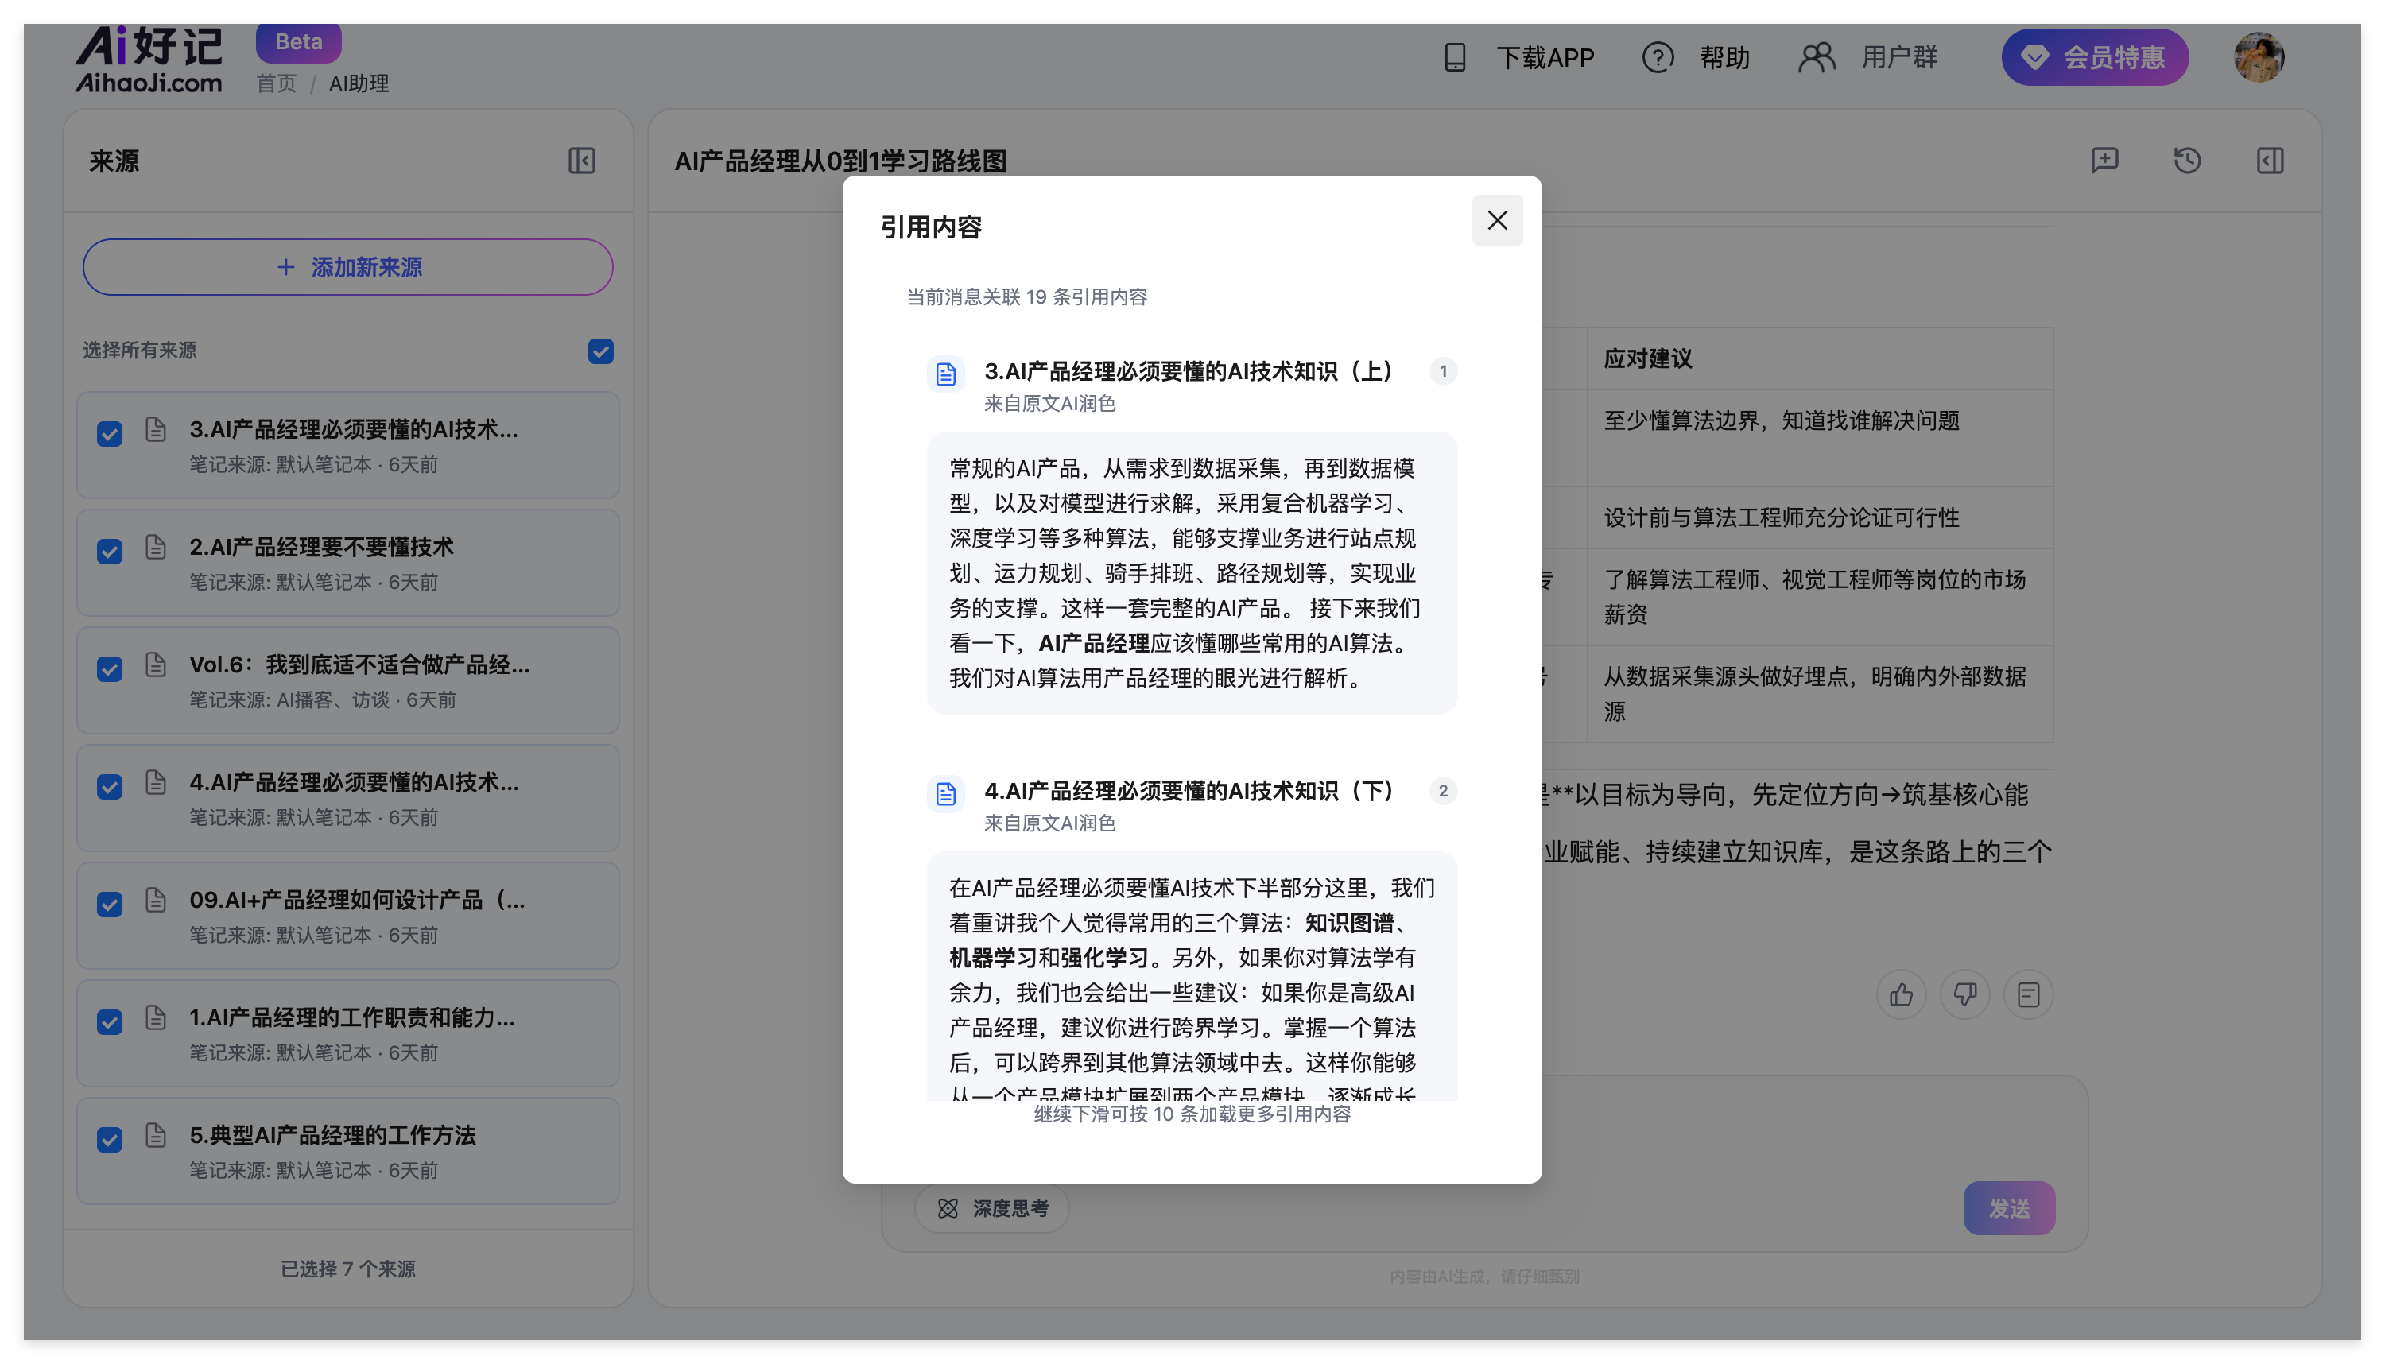Open the 帮助 link
The width and height of the screenshot is (2385, 1364).
(1724, 57)
